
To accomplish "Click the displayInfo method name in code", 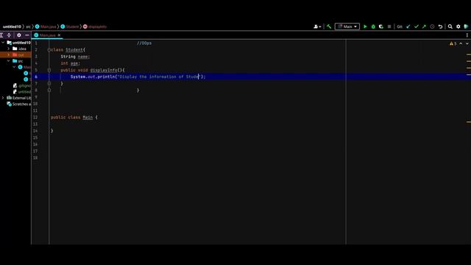I will click(104, 70).
